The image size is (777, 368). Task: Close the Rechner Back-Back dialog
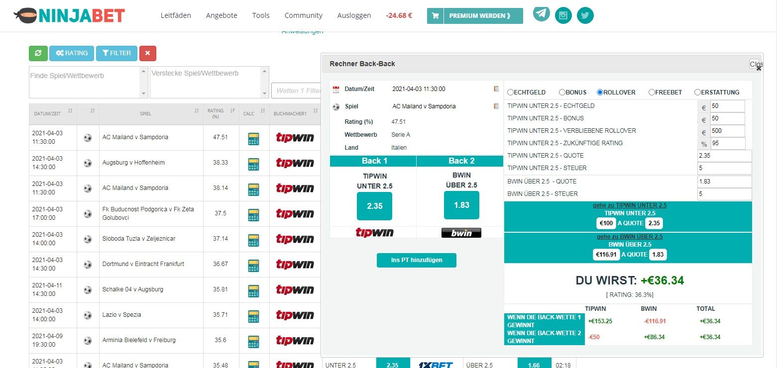[756, 64]
